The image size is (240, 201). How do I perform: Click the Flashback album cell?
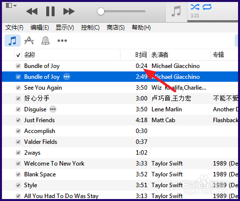(225, 120)
